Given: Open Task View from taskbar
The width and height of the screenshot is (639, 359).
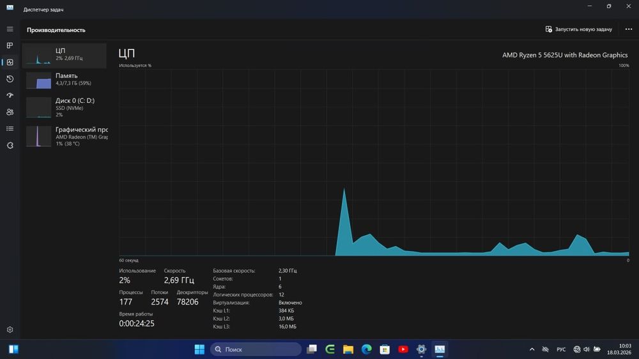Looking at the screenshot, I should [312, 349].
